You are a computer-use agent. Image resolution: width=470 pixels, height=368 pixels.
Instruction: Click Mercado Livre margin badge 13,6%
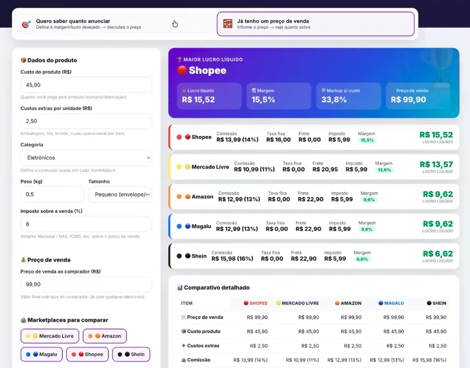pos(384,170)
